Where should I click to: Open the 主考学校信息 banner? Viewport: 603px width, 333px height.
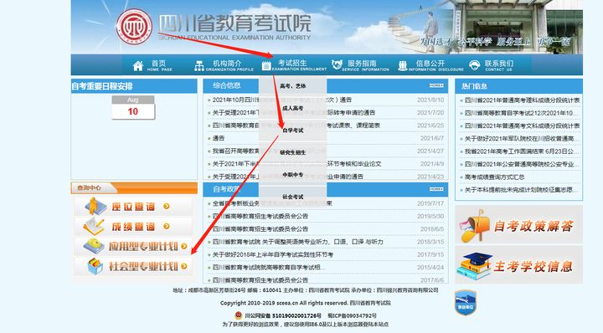[518, 265]
